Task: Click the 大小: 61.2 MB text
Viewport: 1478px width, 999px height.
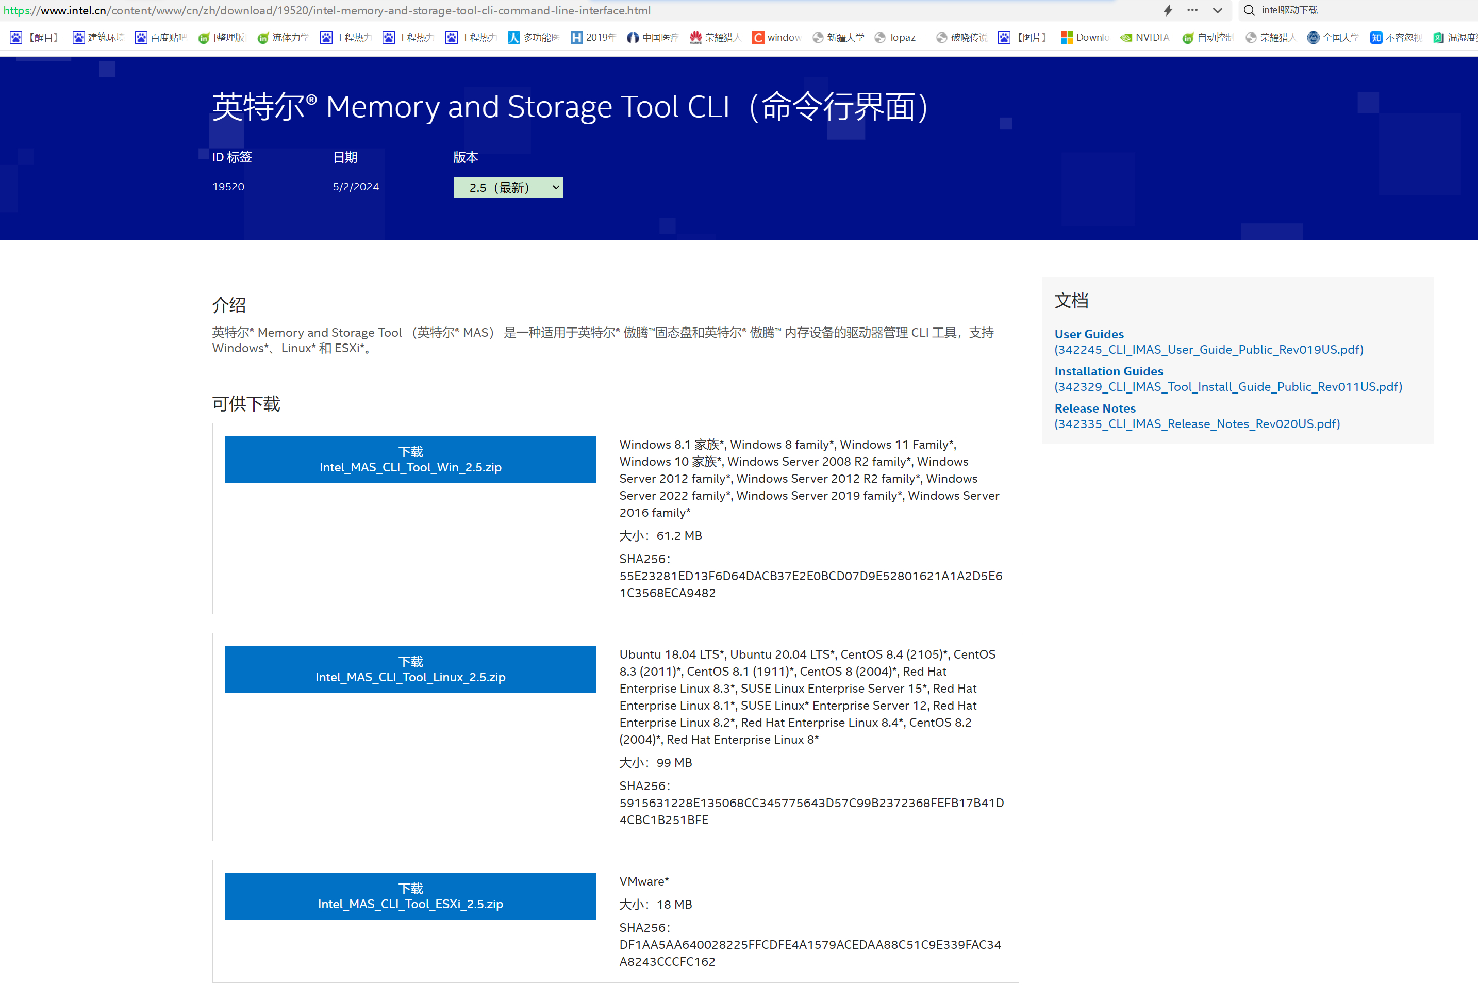Action: (x=660, y=536)
